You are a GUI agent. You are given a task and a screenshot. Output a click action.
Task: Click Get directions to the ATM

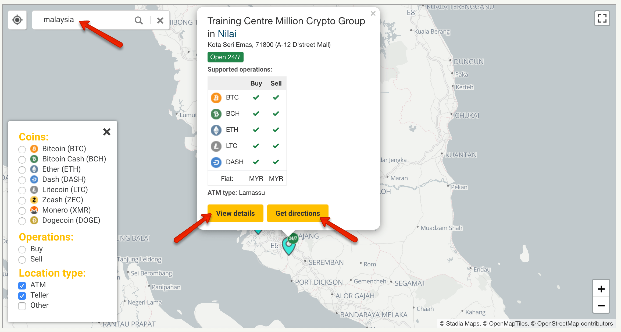pyautogui.click(x=298, y=213)
